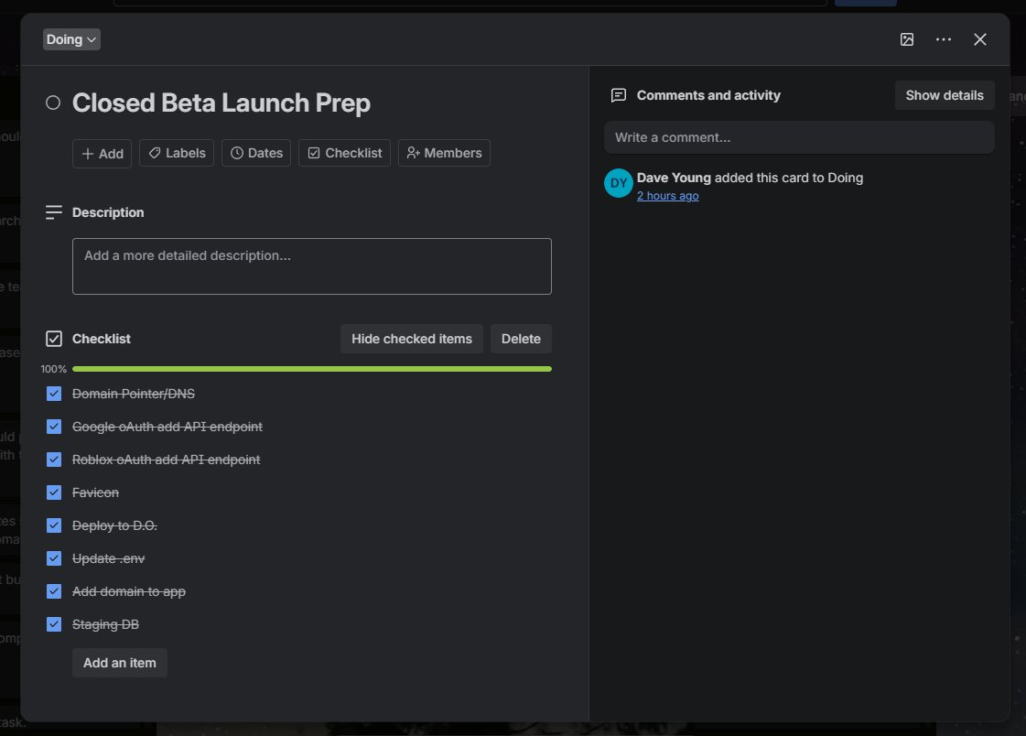Click the Description lines icon

coord(54,212)
